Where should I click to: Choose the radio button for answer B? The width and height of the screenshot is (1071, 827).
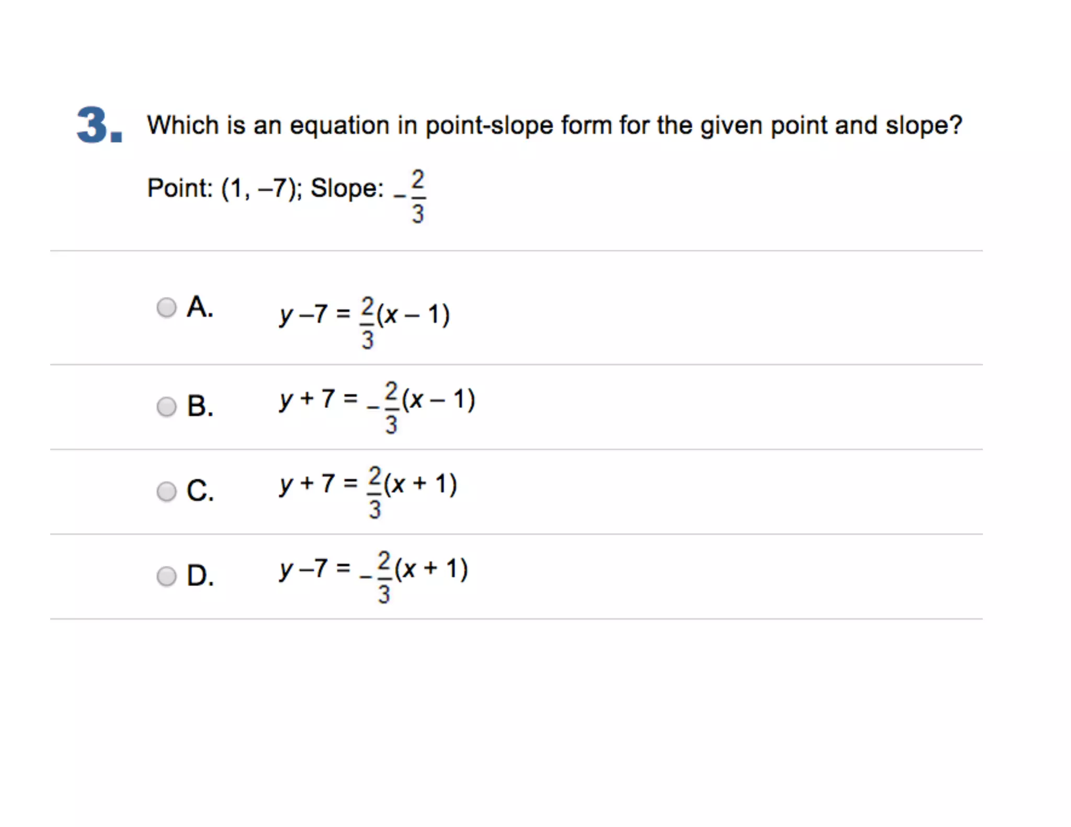pyautogui.click(x=167, y=407)
